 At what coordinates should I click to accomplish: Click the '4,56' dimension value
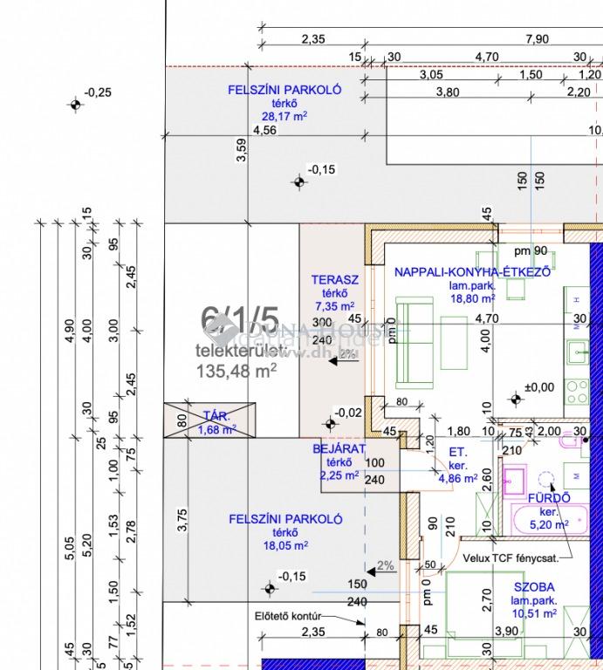click(265, 130)
